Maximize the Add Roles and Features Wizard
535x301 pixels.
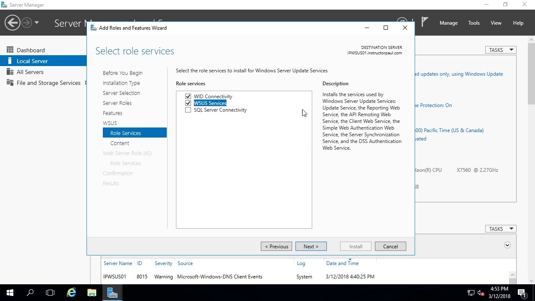tap(386, 28)
